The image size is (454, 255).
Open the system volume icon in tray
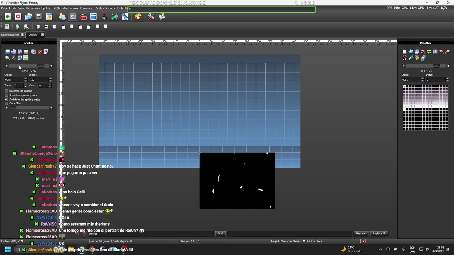click(427, 249)
